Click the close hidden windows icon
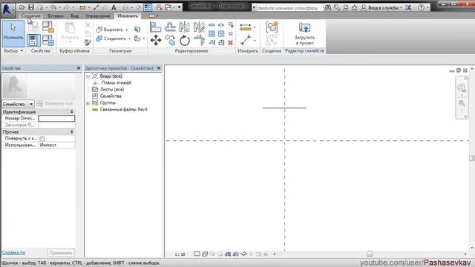475x267 pixels. coord(159,7)
